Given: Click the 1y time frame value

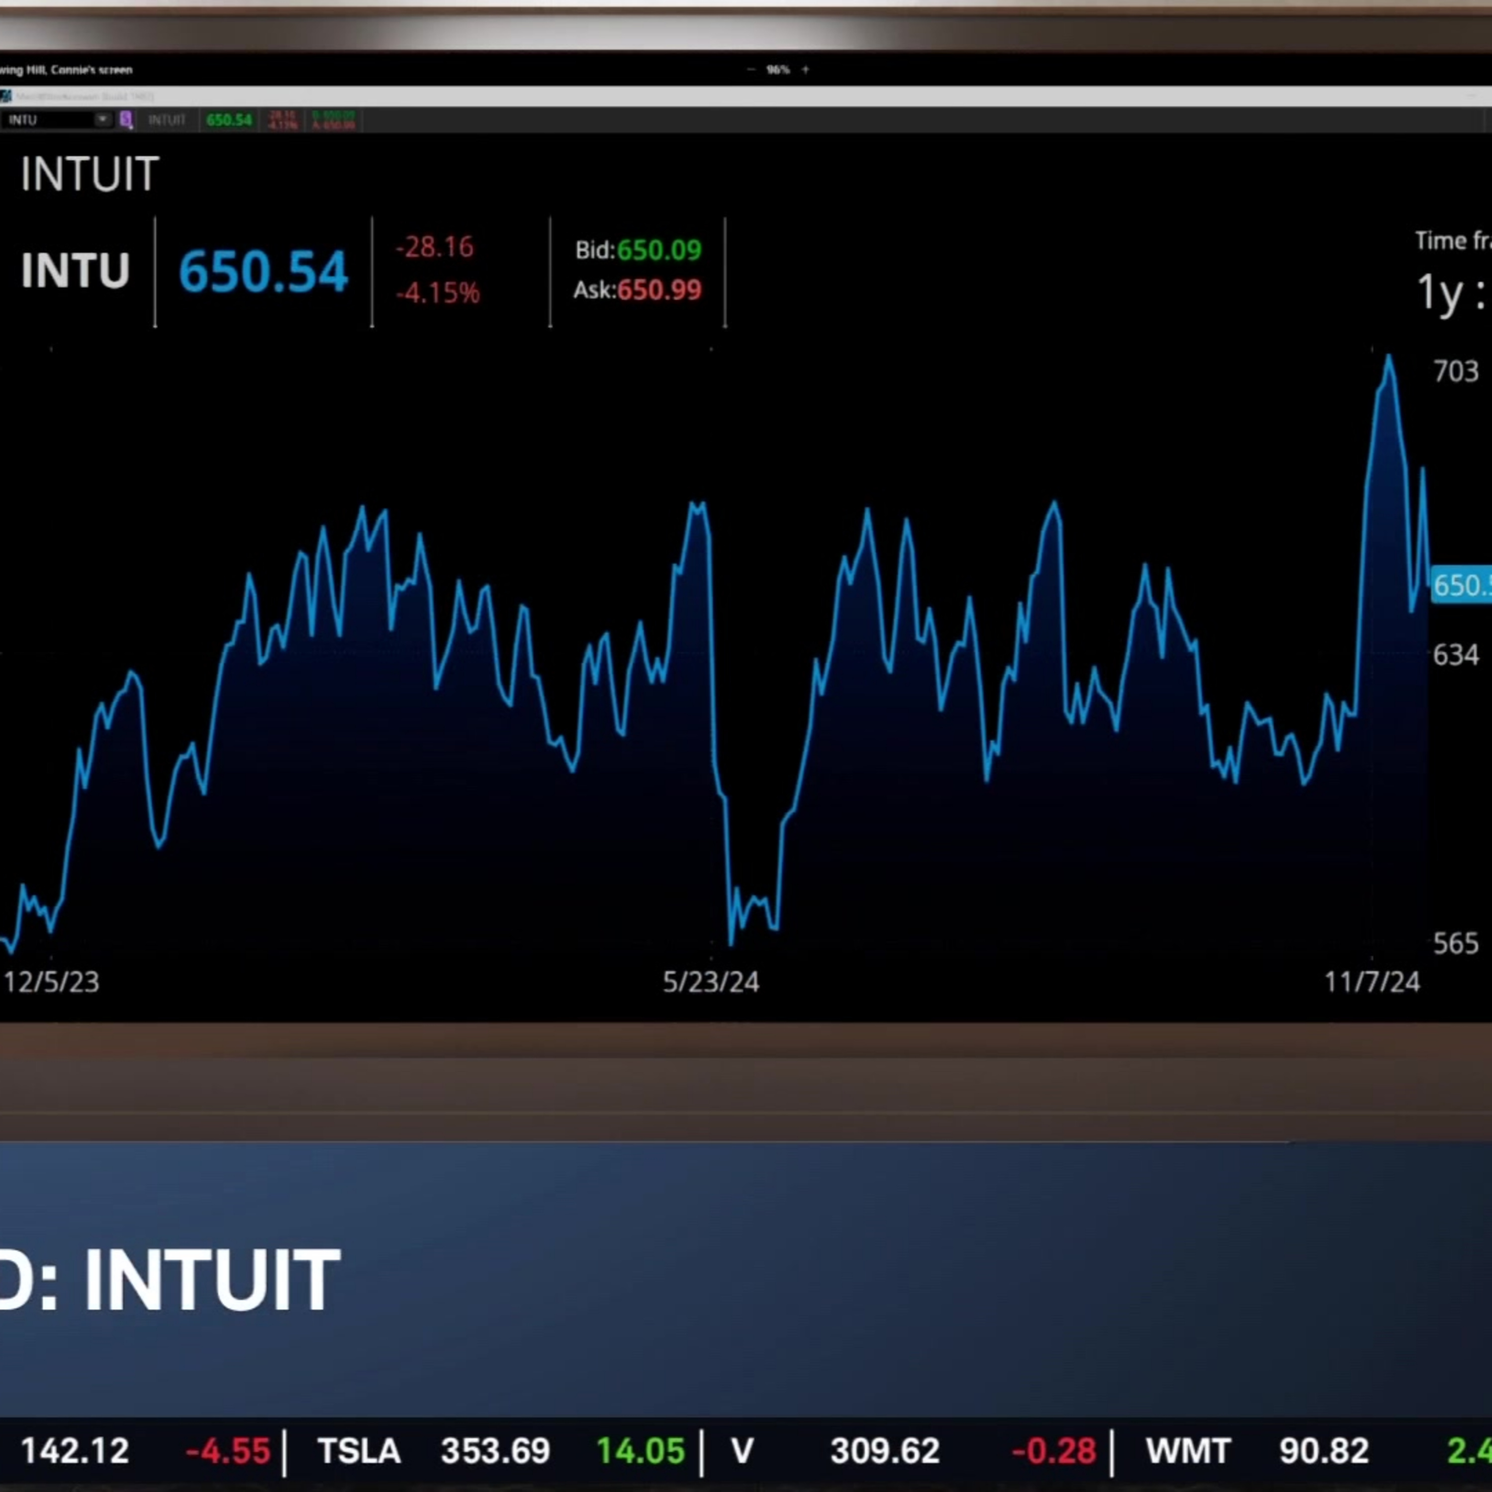Looking at the screenshot, I should pyautogui.click(x=1441, y=293).
